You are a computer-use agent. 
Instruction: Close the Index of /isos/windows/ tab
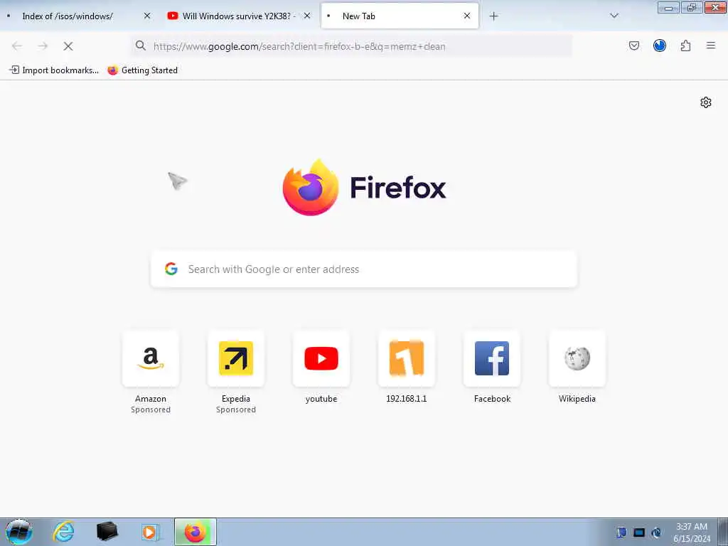pyautogui.click(x=147, y=16)
